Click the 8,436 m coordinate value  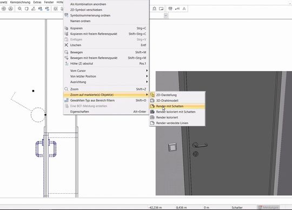pos(181,207)
